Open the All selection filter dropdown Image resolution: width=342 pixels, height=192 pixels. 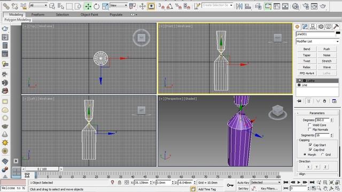click(x=38, y=5)
